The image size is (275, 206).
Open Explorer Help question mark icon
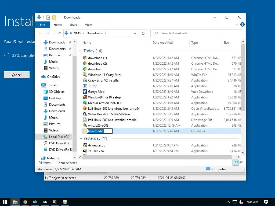click(x=243, y=24)
